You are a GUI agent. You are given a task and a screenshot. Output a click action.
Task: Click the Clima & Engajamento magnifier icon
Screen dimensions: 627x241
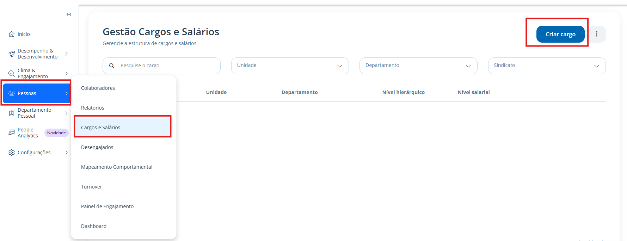coord(12,74)
